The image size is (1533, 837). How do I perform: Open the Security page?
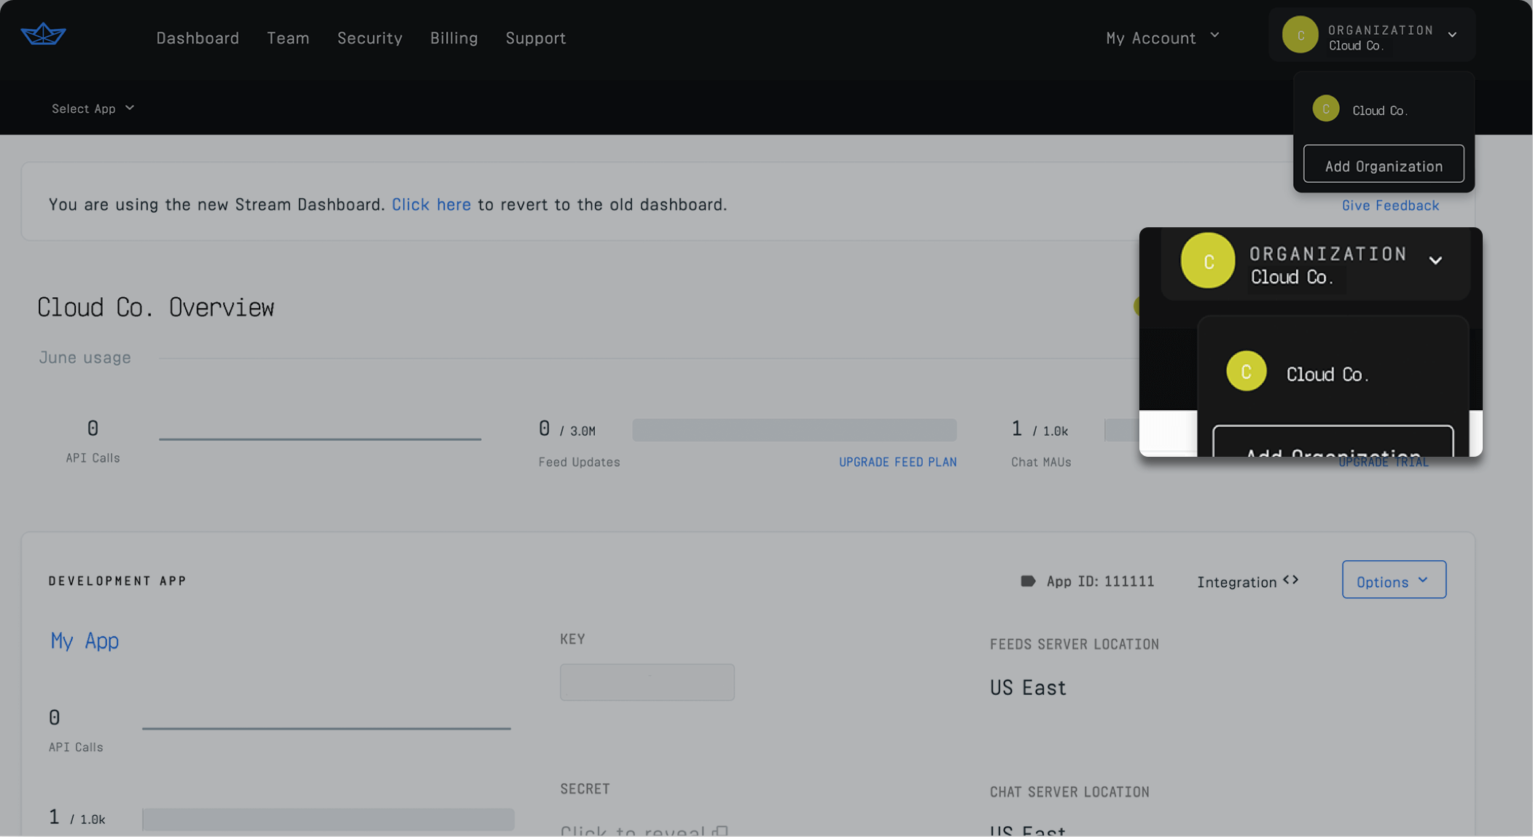[x=370, y=38]
